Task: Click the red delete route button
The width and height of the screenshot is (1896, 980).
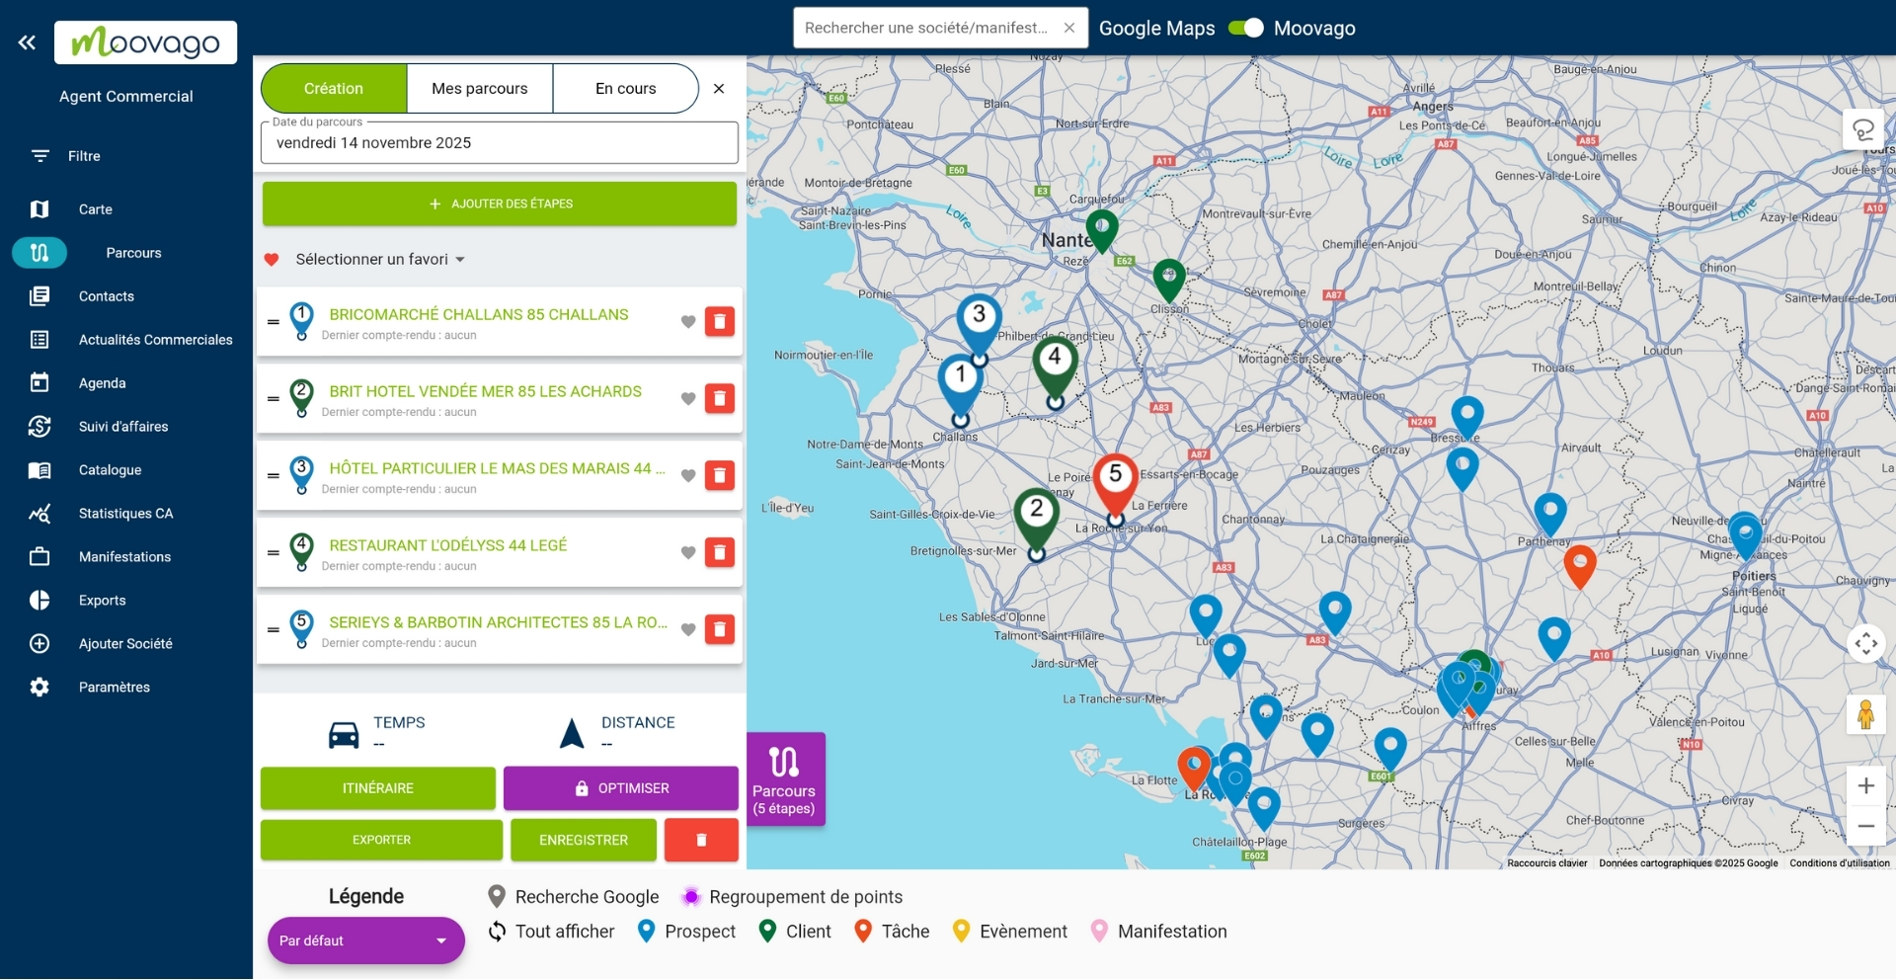Action: [x=701, y=840]
